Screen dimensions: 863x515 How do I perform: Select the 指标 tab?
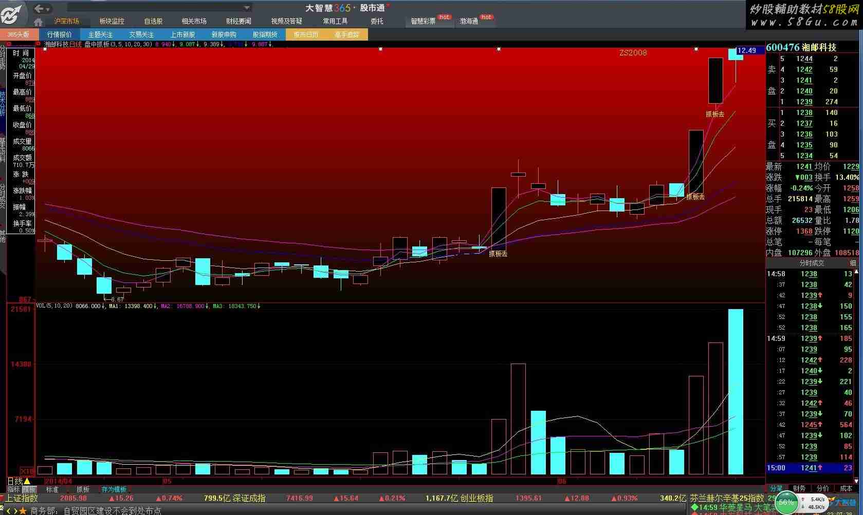click(x=14, y=489)
